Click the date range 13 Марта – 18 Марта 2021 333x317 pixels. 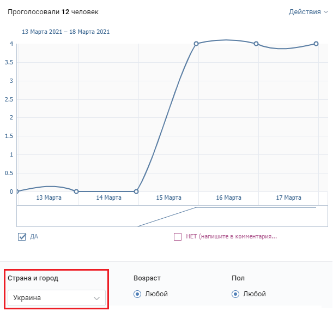(x=65, y=32)
